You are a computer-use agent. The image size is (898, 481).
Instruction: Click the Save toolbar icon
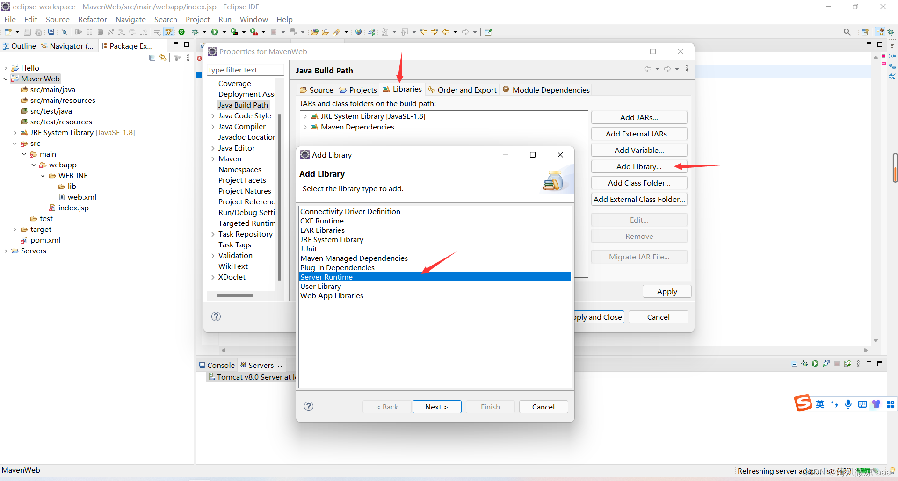[27, 31]
